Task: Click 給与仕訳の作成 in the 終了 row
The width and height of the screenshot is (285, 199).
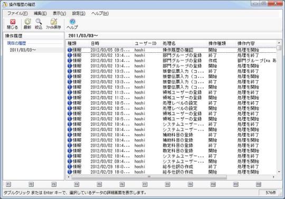Action: [178, 167]
